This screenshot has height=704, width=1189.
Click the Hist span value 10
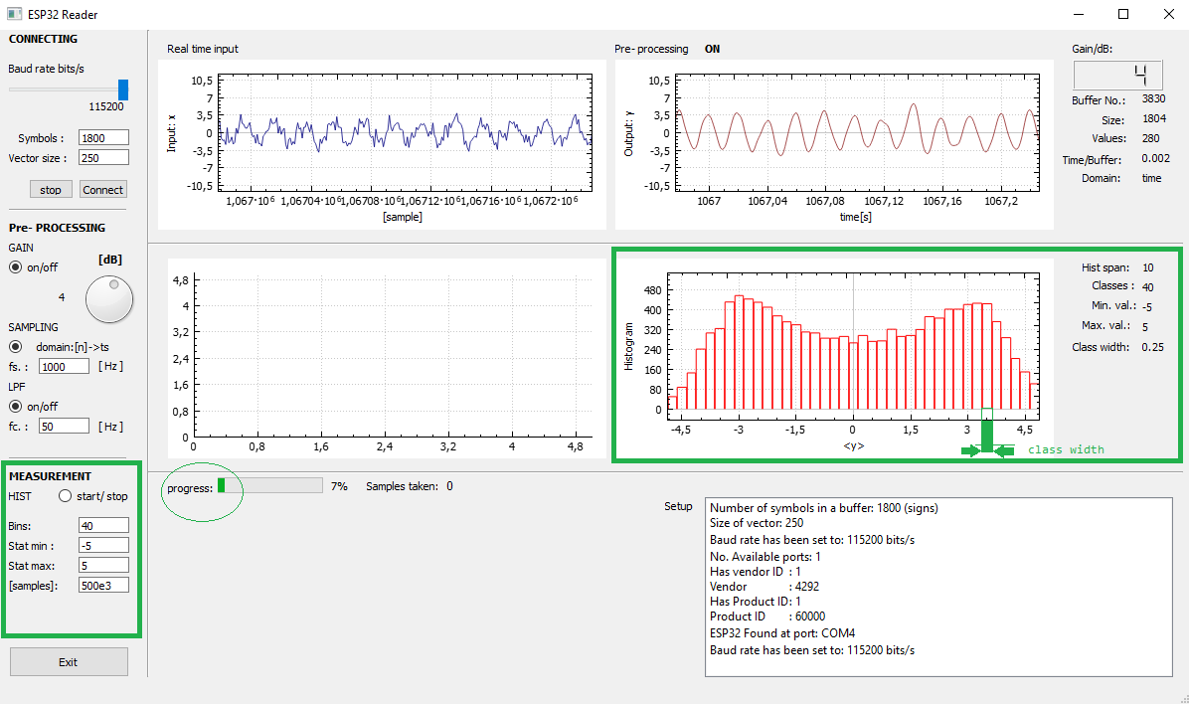(x=1148, y=267)
